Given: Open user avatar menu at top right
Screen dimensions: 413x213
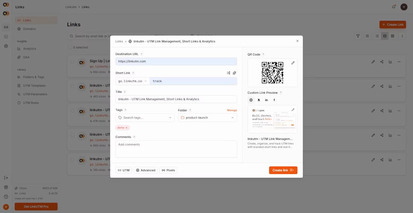Looking at the screenshot, I should point(404,7).
